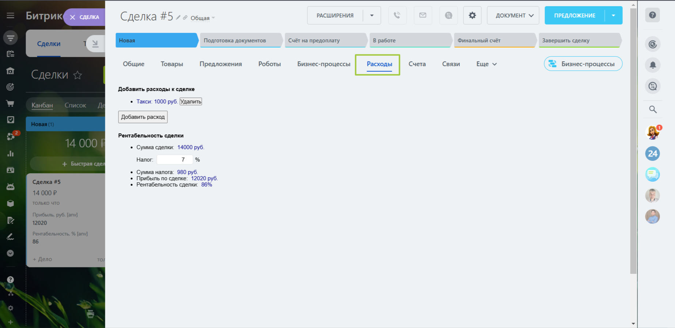Image resolution: width=675 pixels, height=328 pixels.
Task: Expand the Расширения dropdown arrow
Action: pos(372,15)
